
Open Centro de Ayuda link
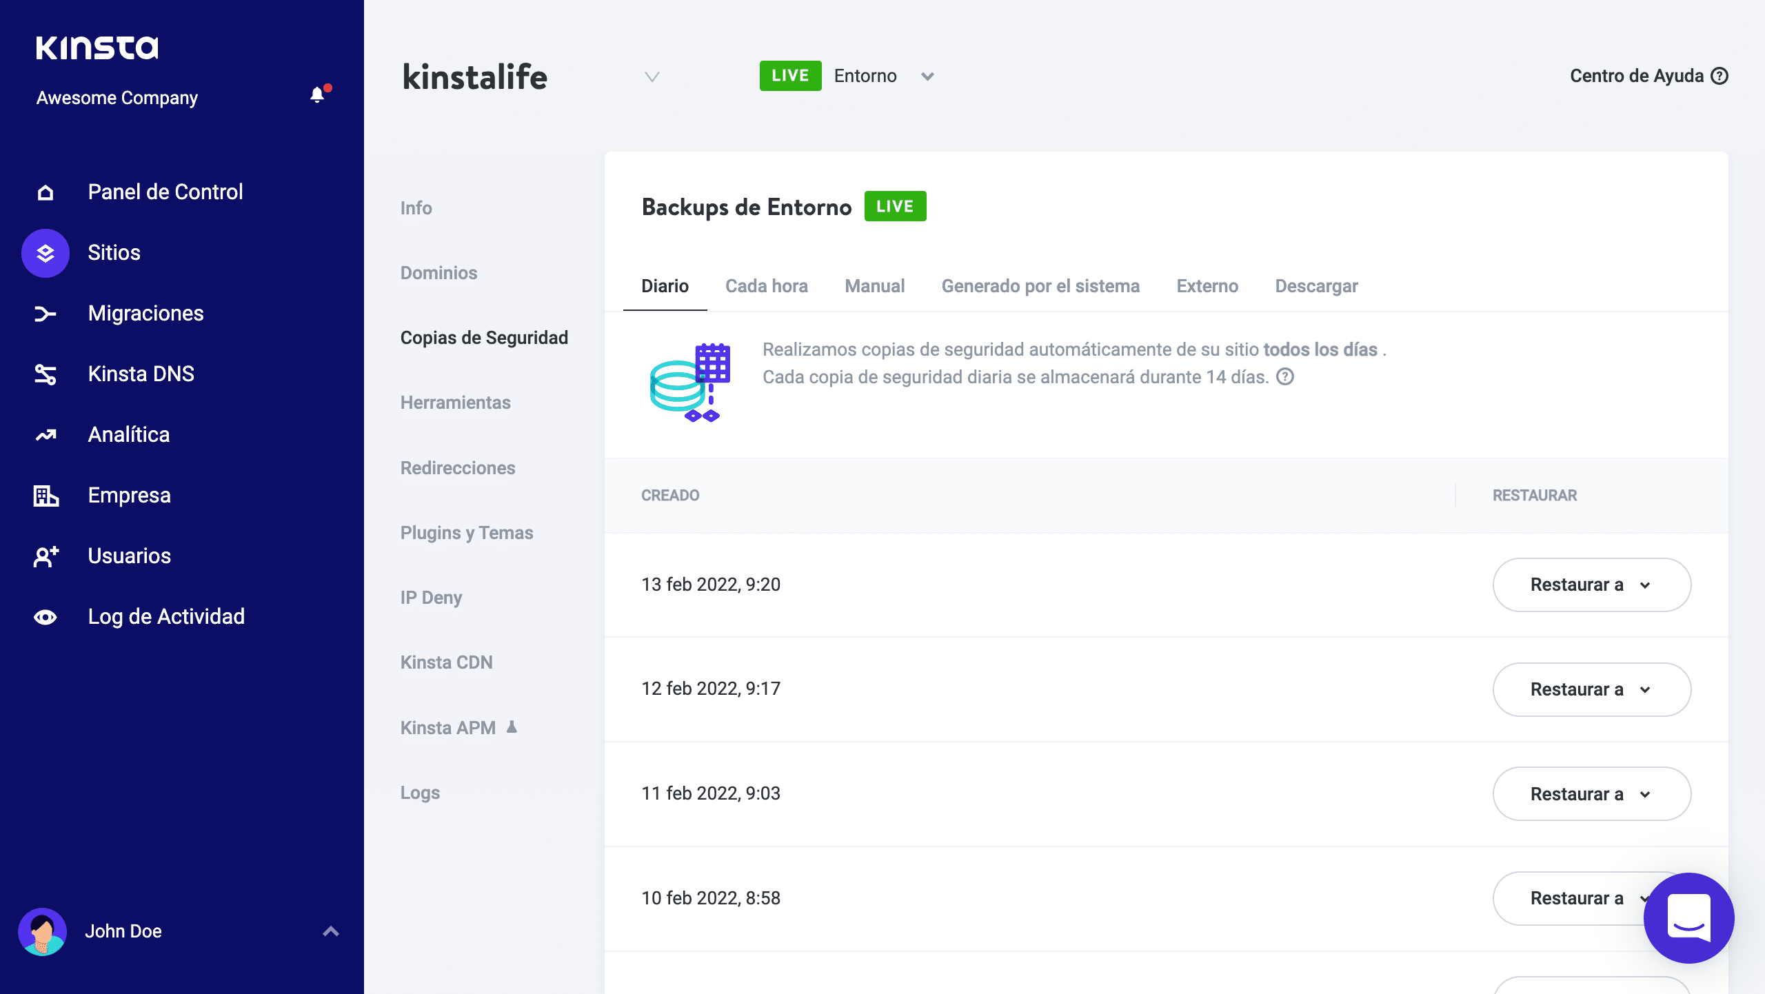pyautogui.click(x=1648, y=76)
